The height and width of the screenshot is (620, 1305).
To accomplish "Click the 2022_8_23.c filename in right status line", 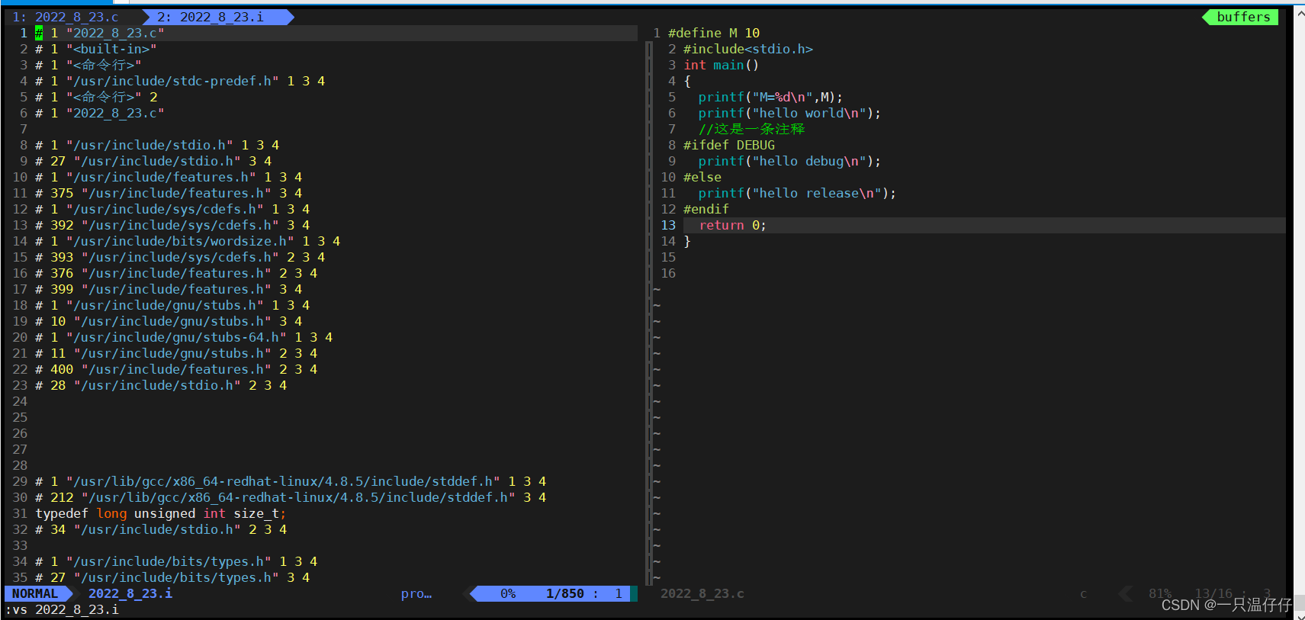I will point(702,593).
